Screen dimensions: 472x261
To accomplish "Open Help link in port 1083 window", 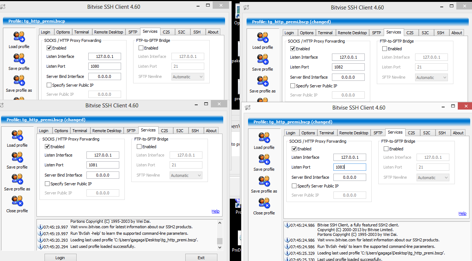I will 463,213.
